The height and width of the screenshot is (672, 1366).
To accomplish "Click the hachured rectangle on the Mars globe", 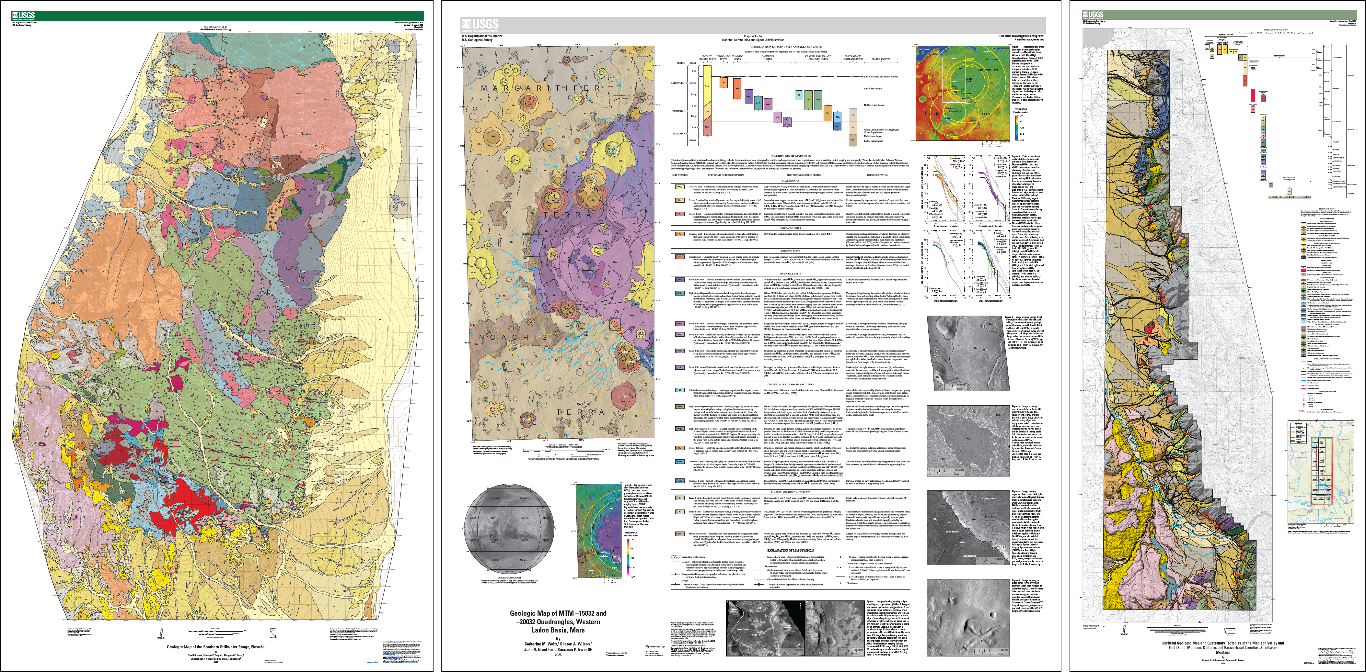I will pos(492,538).
